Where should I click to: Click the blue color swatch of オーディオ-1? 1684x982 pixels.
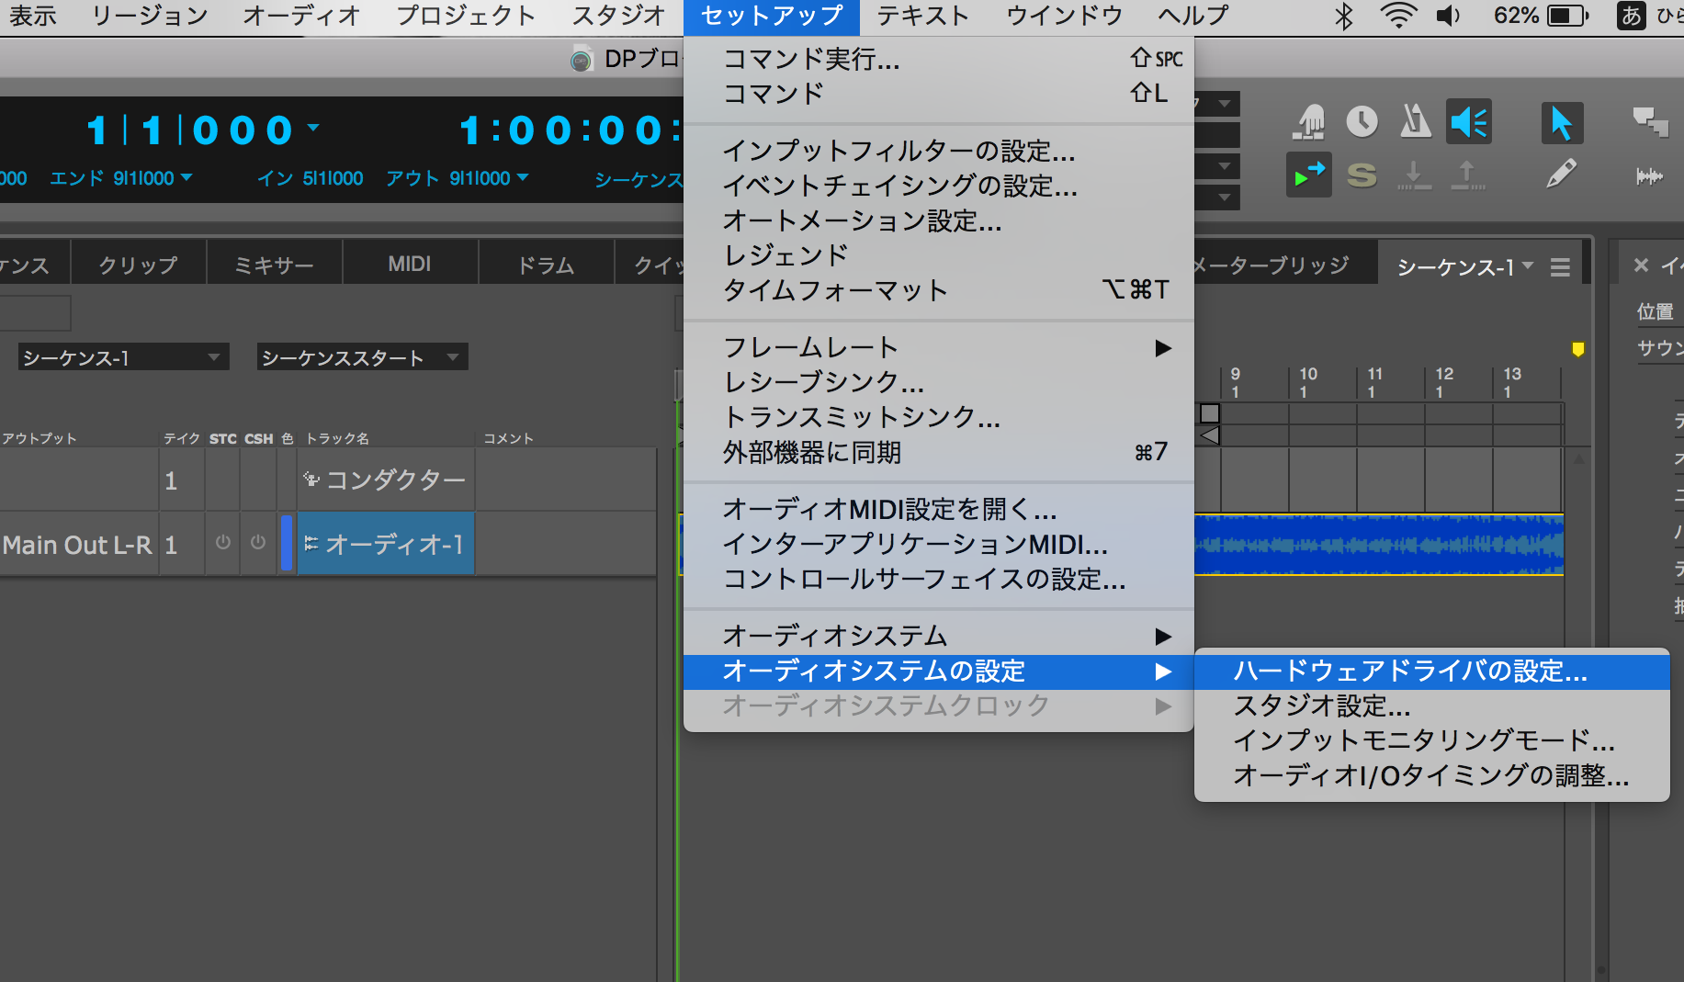pos(287,544)
